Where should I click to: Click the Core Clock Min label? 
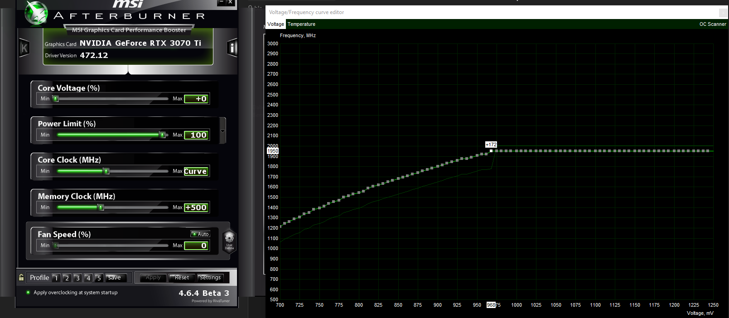45,171
